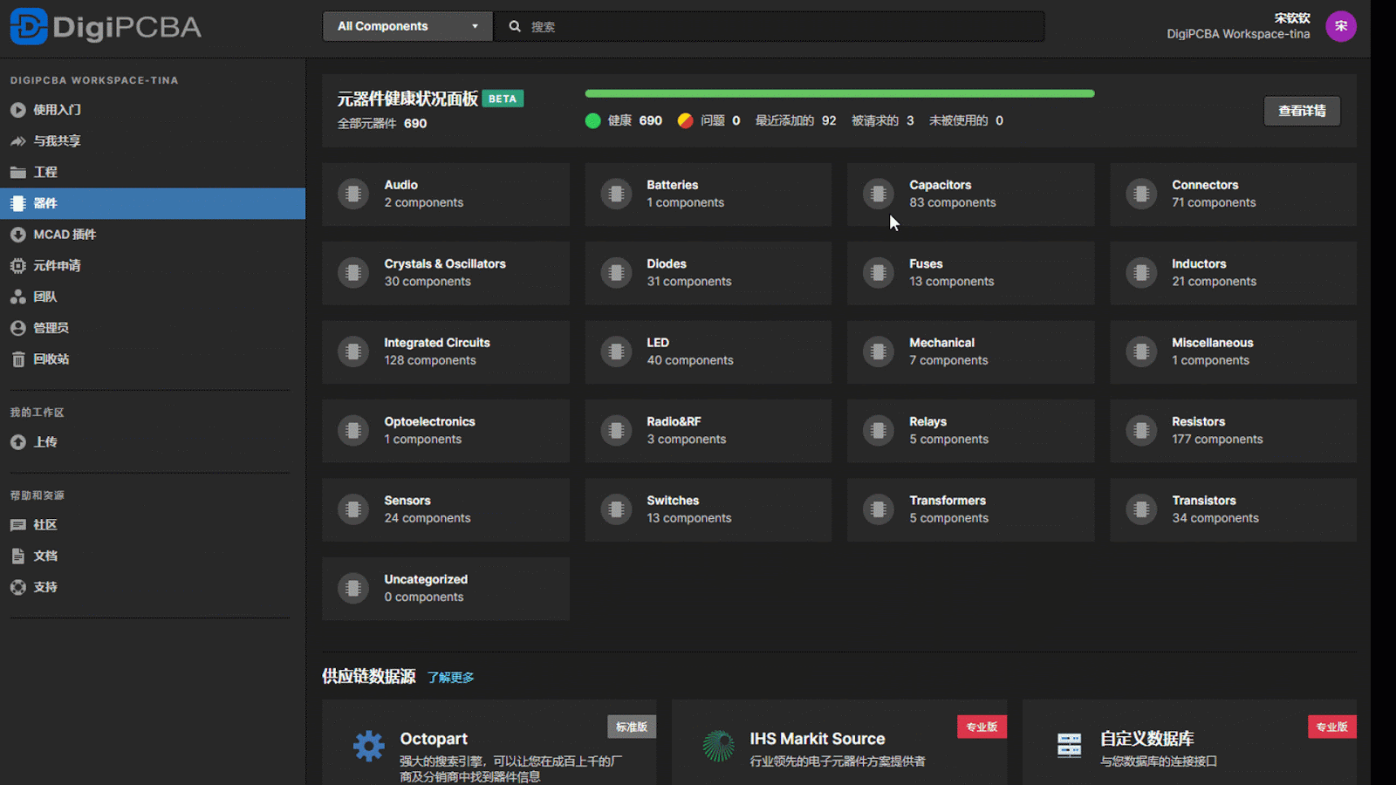Click the 元件申请 chip icon
This screenshot has width=1396, height=785.
click(17, 266)
